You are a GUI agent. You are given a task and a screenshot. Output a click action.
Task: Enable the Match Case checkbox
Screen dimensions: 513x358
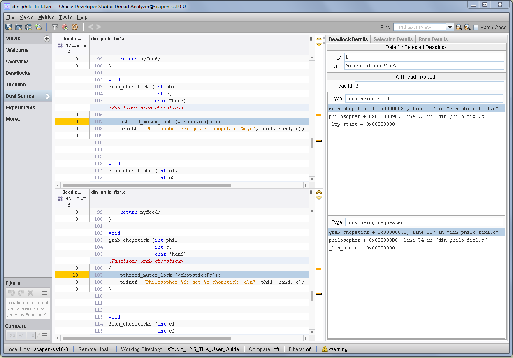click(476, 28)
